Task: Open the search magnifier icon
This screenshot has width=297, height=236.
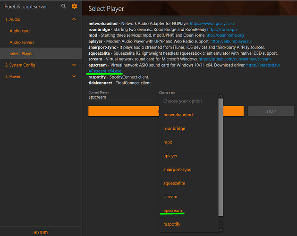Action: pyautogui.click(x=64, y=7)
